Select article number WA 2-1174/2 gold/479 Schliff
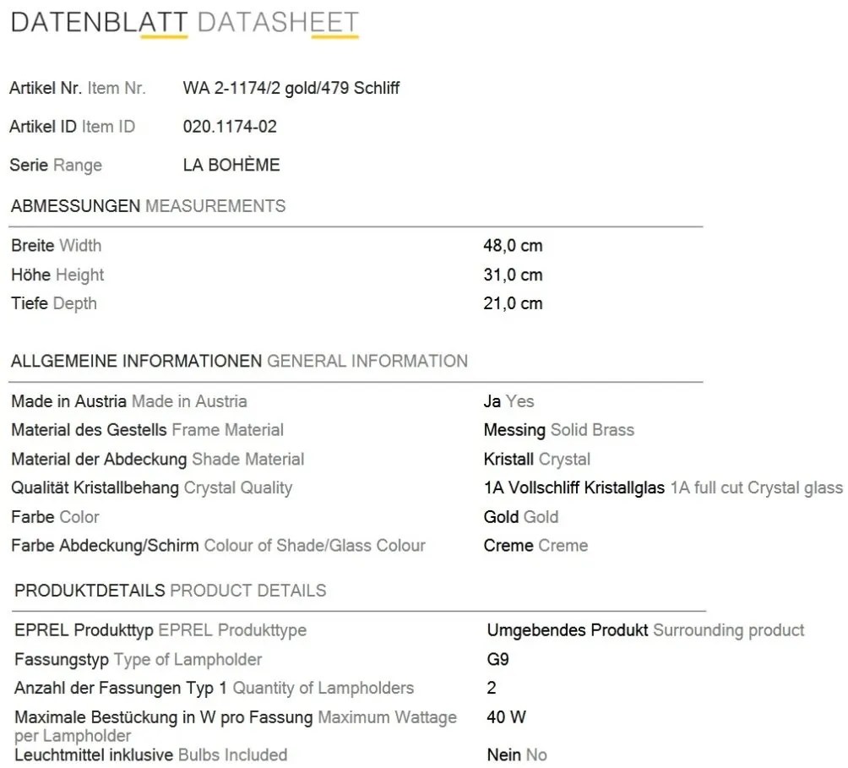Screen dimensions: 848x768 (291, 88)
